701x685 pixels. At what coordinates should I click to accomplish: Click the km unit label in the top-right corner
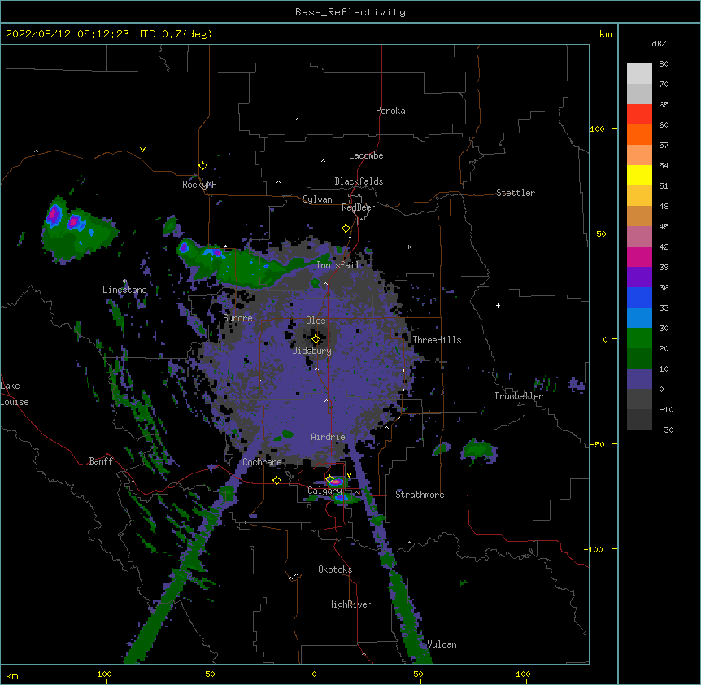tap(605, 34)
